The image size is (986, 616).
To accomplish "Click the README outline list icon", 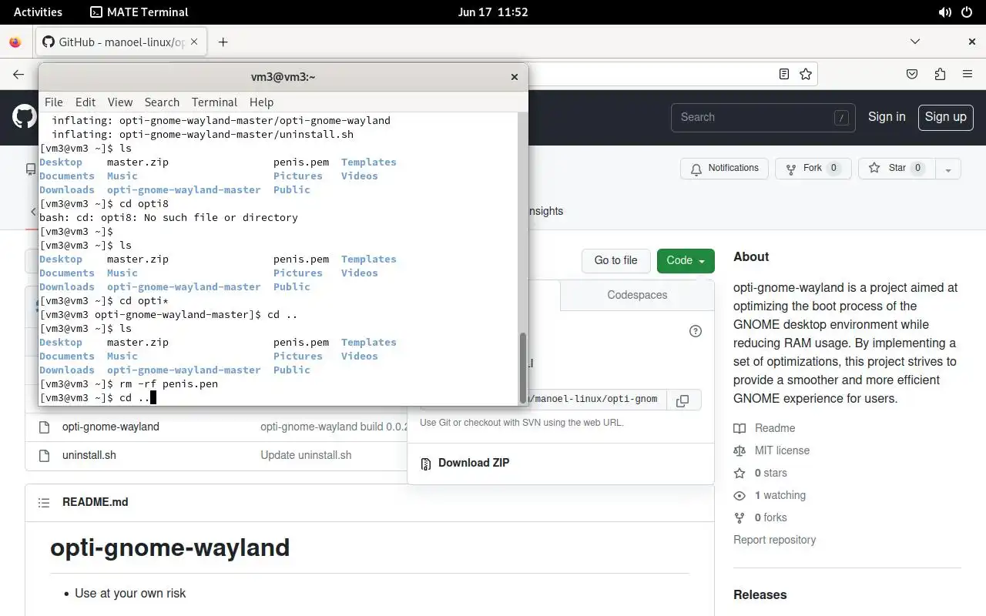I will (x=45, y=502).
